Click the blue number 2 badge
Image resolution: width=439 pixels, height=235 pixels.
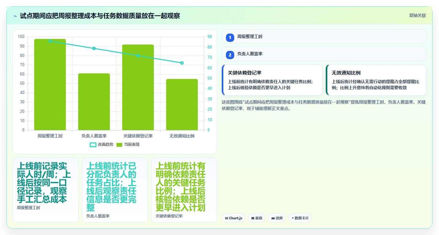(230, 55)
